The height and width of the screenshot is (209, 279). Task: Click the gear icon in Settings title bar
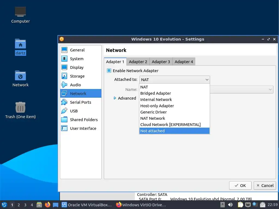point(62,39)
